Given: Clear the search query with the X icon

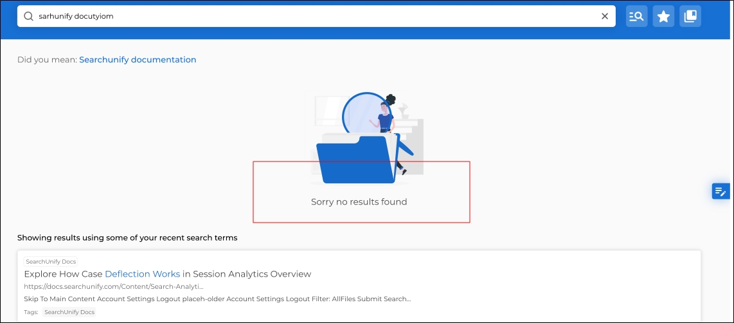Looking at the screenshot, I should 604,16.
